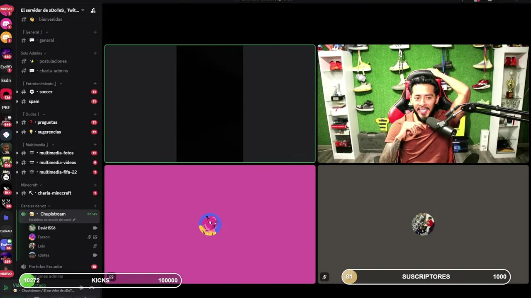Open the server with the 949 badge
Screen dimensions: 531x298
pos(6,121)
